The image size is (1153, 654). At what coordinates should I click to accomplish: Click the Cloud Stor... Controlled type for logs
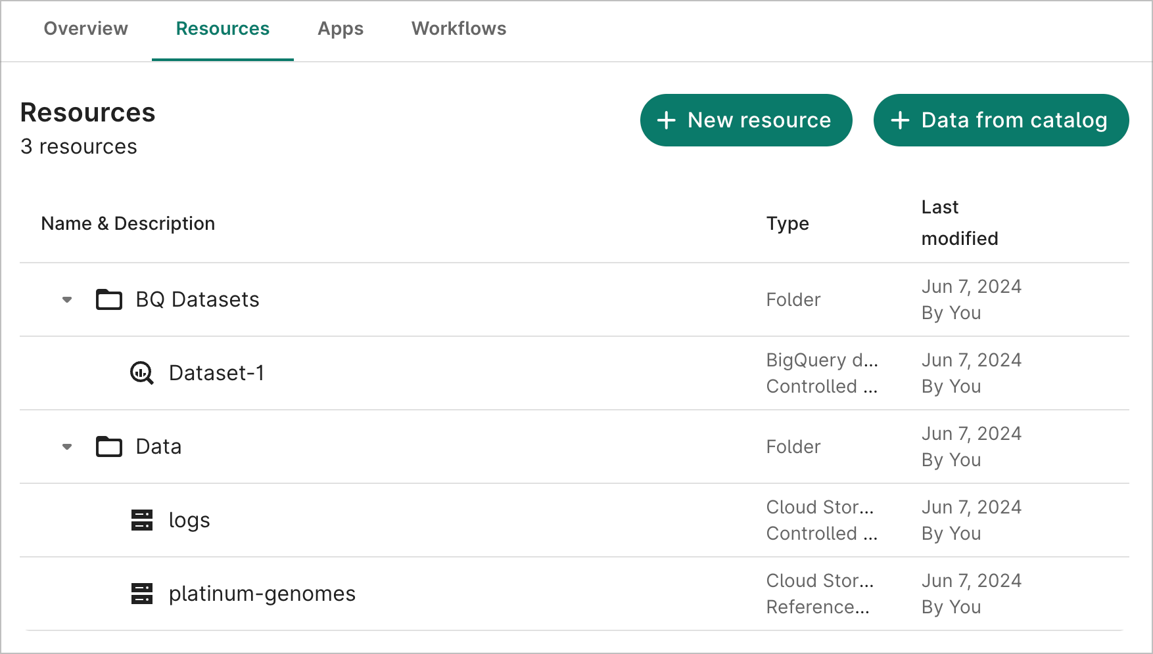tap(822, 520)
